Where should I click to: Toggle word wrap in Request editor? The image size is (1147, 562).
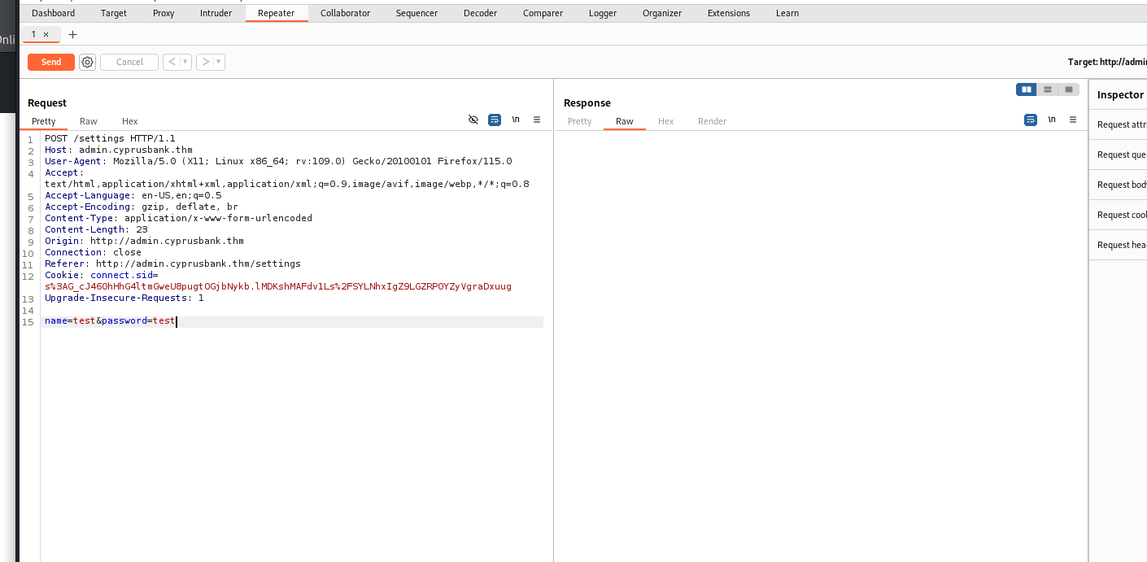click(494, 120)
